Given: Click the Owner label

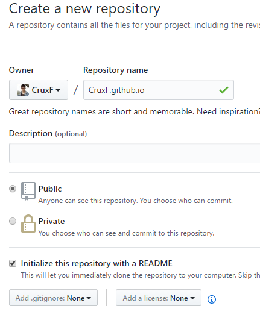Looking at the screenshot, I should [22, 70].
